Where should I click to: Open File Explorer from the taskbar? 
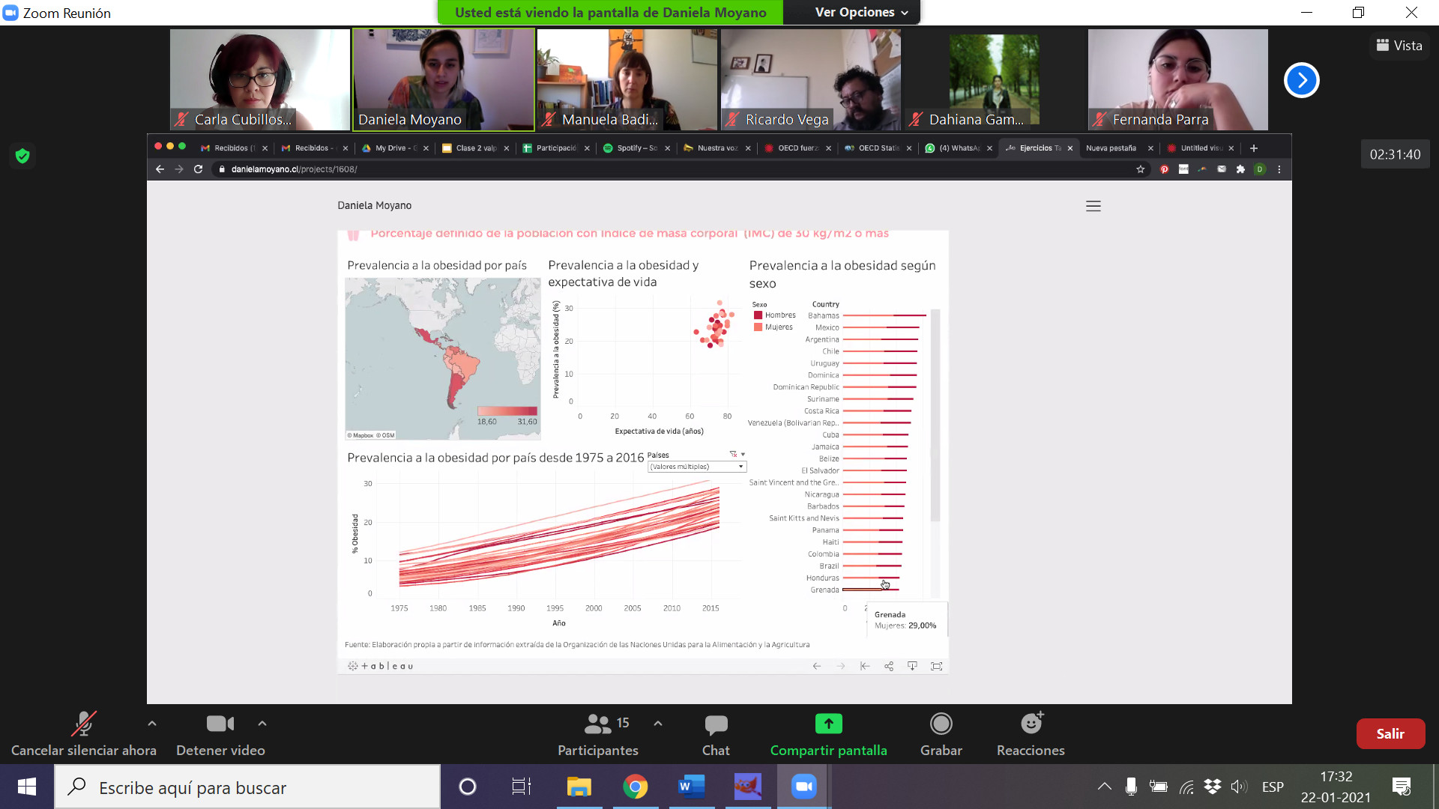579,787
